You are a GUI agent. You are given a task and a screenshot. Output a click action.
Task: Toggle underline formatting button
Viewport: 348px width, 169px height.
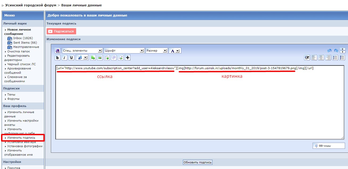71,57
